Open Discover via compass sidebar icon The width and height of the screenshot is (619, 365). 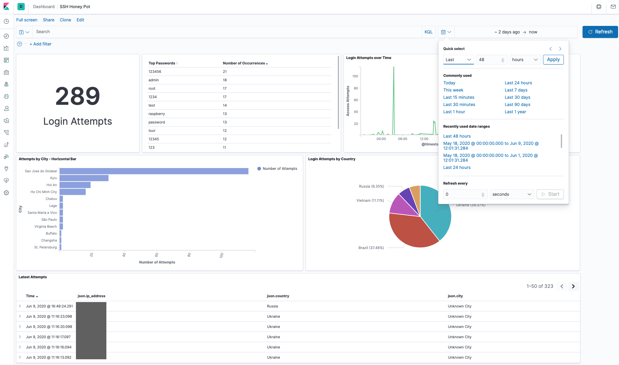[x=6, y=36]
